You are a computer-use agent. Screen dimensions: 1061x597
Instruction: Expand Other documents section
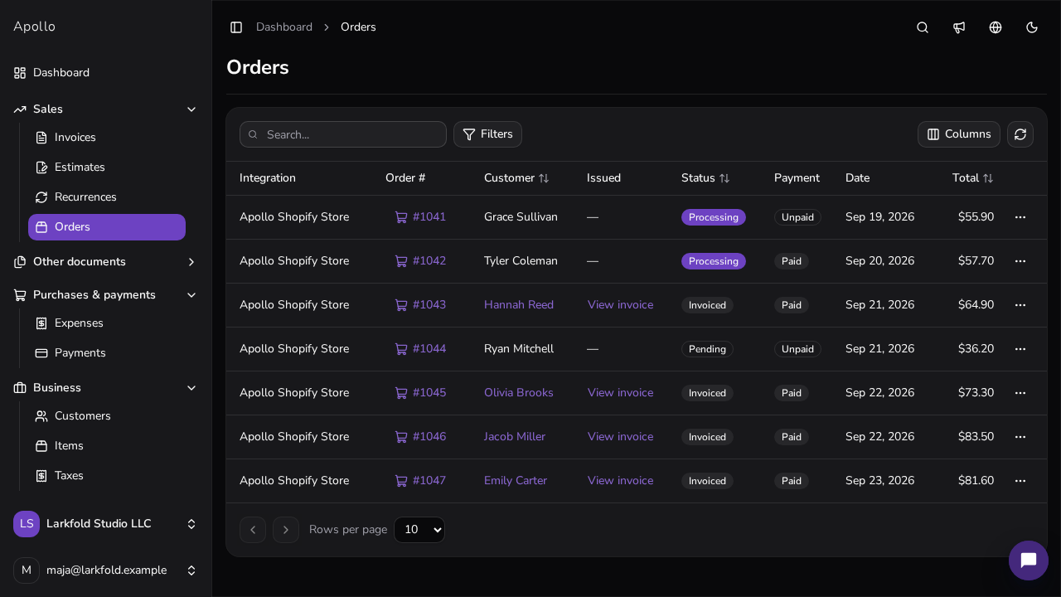point(105,262)
